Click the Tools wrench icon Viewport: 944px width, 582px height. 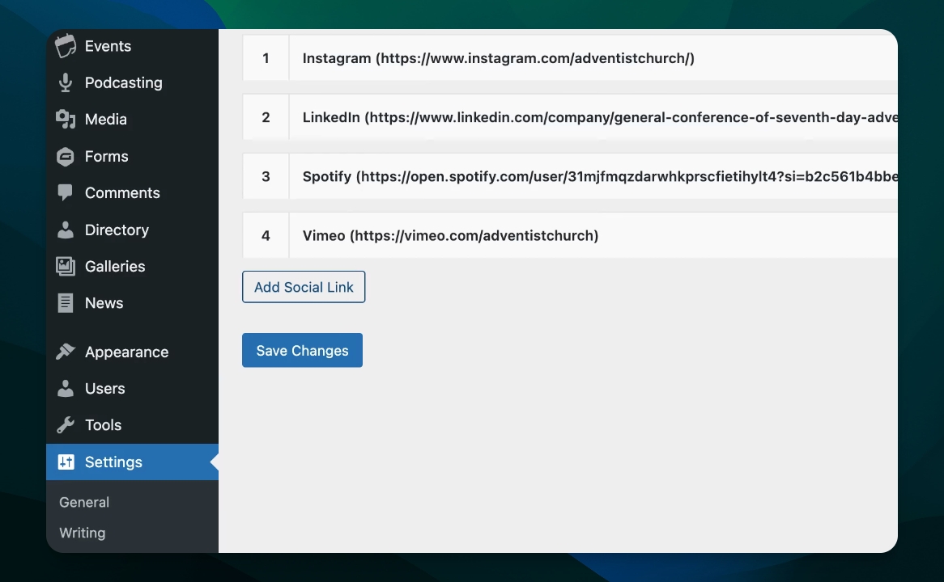tap(66, 425)
